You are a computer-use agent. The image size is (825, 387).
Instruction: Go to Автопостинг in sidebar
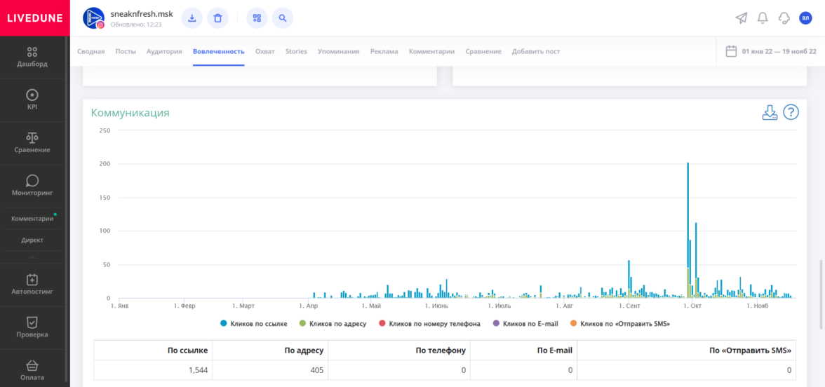32,285
